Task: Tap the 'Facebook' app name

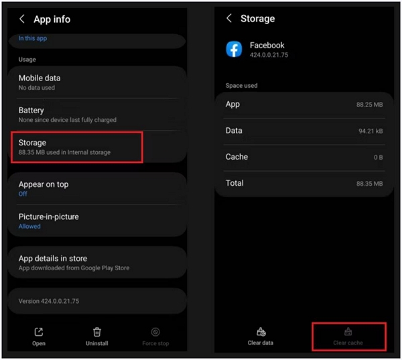Action: pyautogui.click(x=267, y=45)
